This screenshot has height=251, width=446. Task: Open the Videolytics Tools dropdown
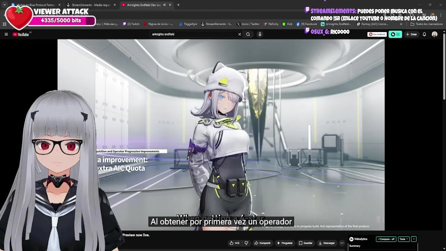click(x=404, y=239)
